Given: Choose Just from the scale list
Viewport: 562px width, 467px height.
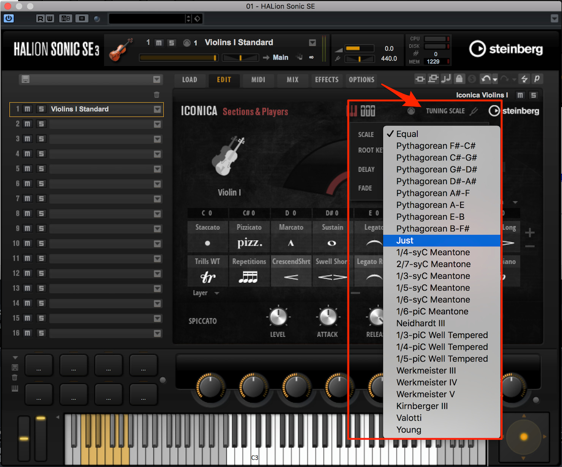Looking at the screenshot, I should (442, 241).
